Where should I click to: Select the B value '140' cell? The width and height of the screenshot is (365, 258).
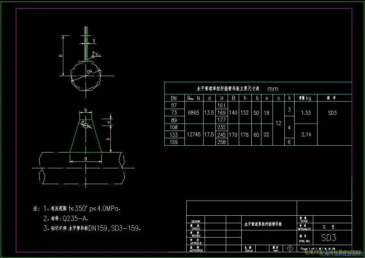click(233, 113)
